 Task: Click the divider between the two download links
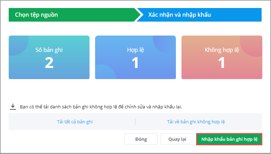(x=135, y=122)
